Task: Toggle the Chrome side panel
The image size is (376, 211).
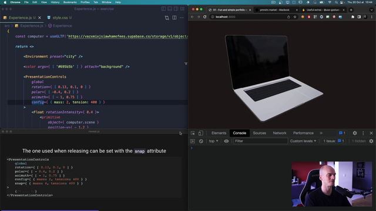Action: tap(359, 17)
